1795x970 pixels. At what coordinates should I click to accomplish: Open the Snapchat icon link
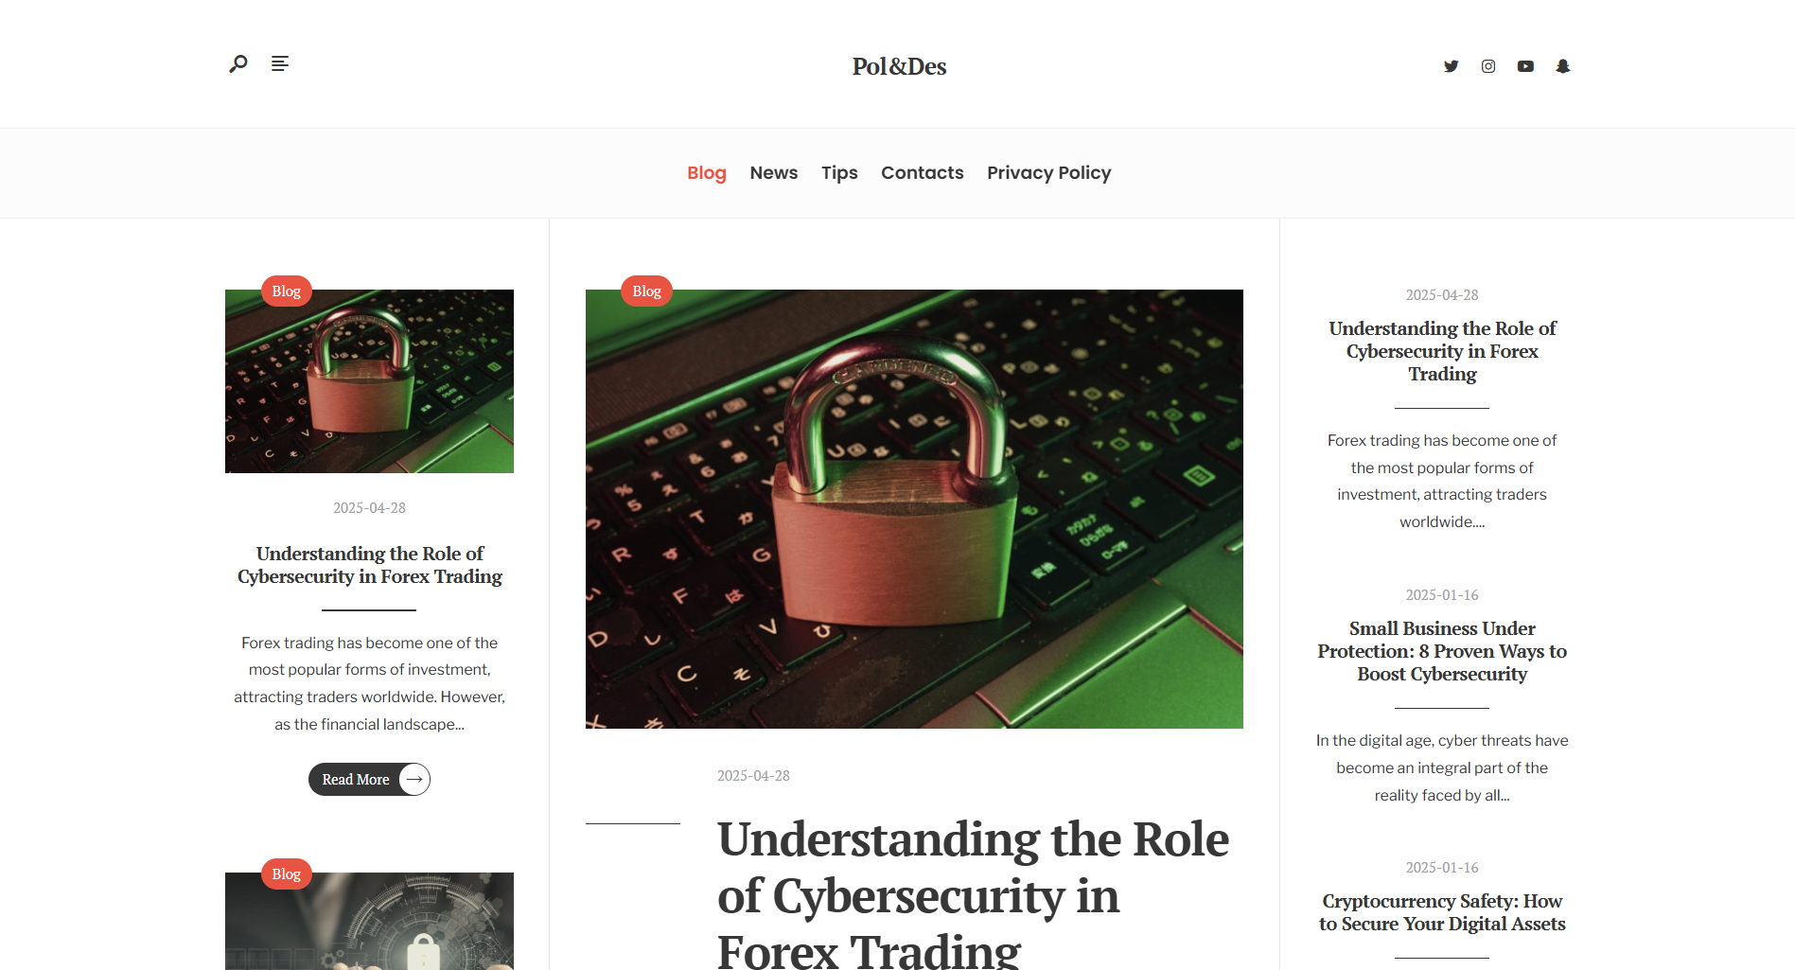tap(1563, 66)
